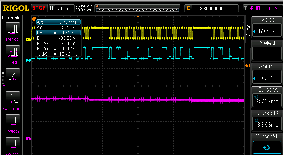
Task: Choose the Fall Time measurement icon
Action: [x=12, y=98]
